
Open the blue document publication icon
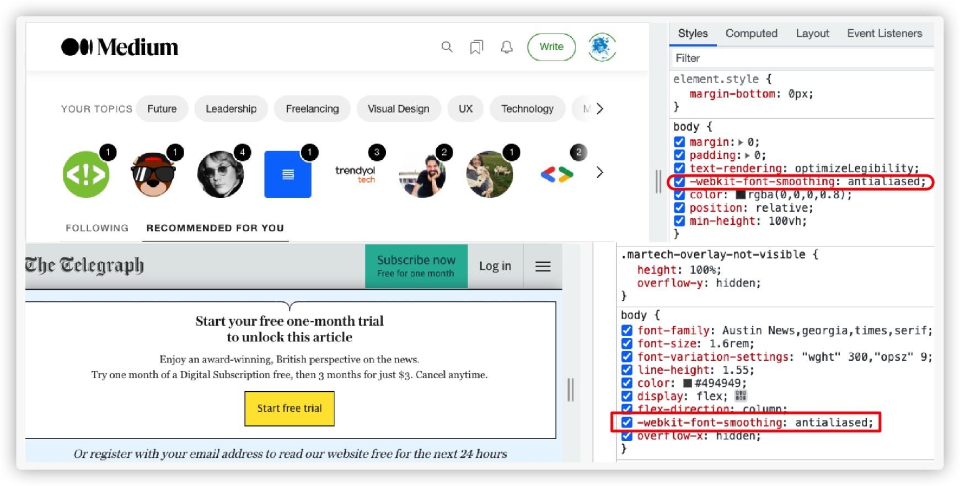tap(288, 174)
